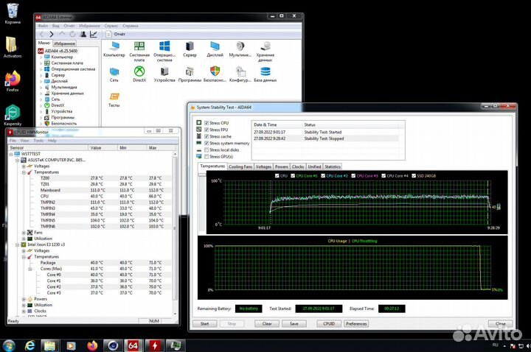The height and width of the screenshot is (352, 531).
Task: Click the graph icon in AIDA64 toolbar
Action: tap(94, 34)
